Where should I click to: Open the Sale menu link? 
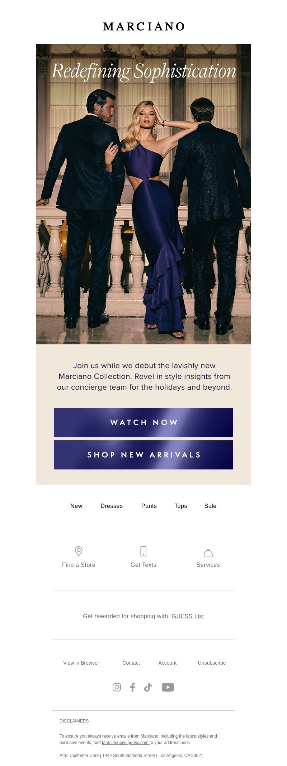[x=210, y=506]
